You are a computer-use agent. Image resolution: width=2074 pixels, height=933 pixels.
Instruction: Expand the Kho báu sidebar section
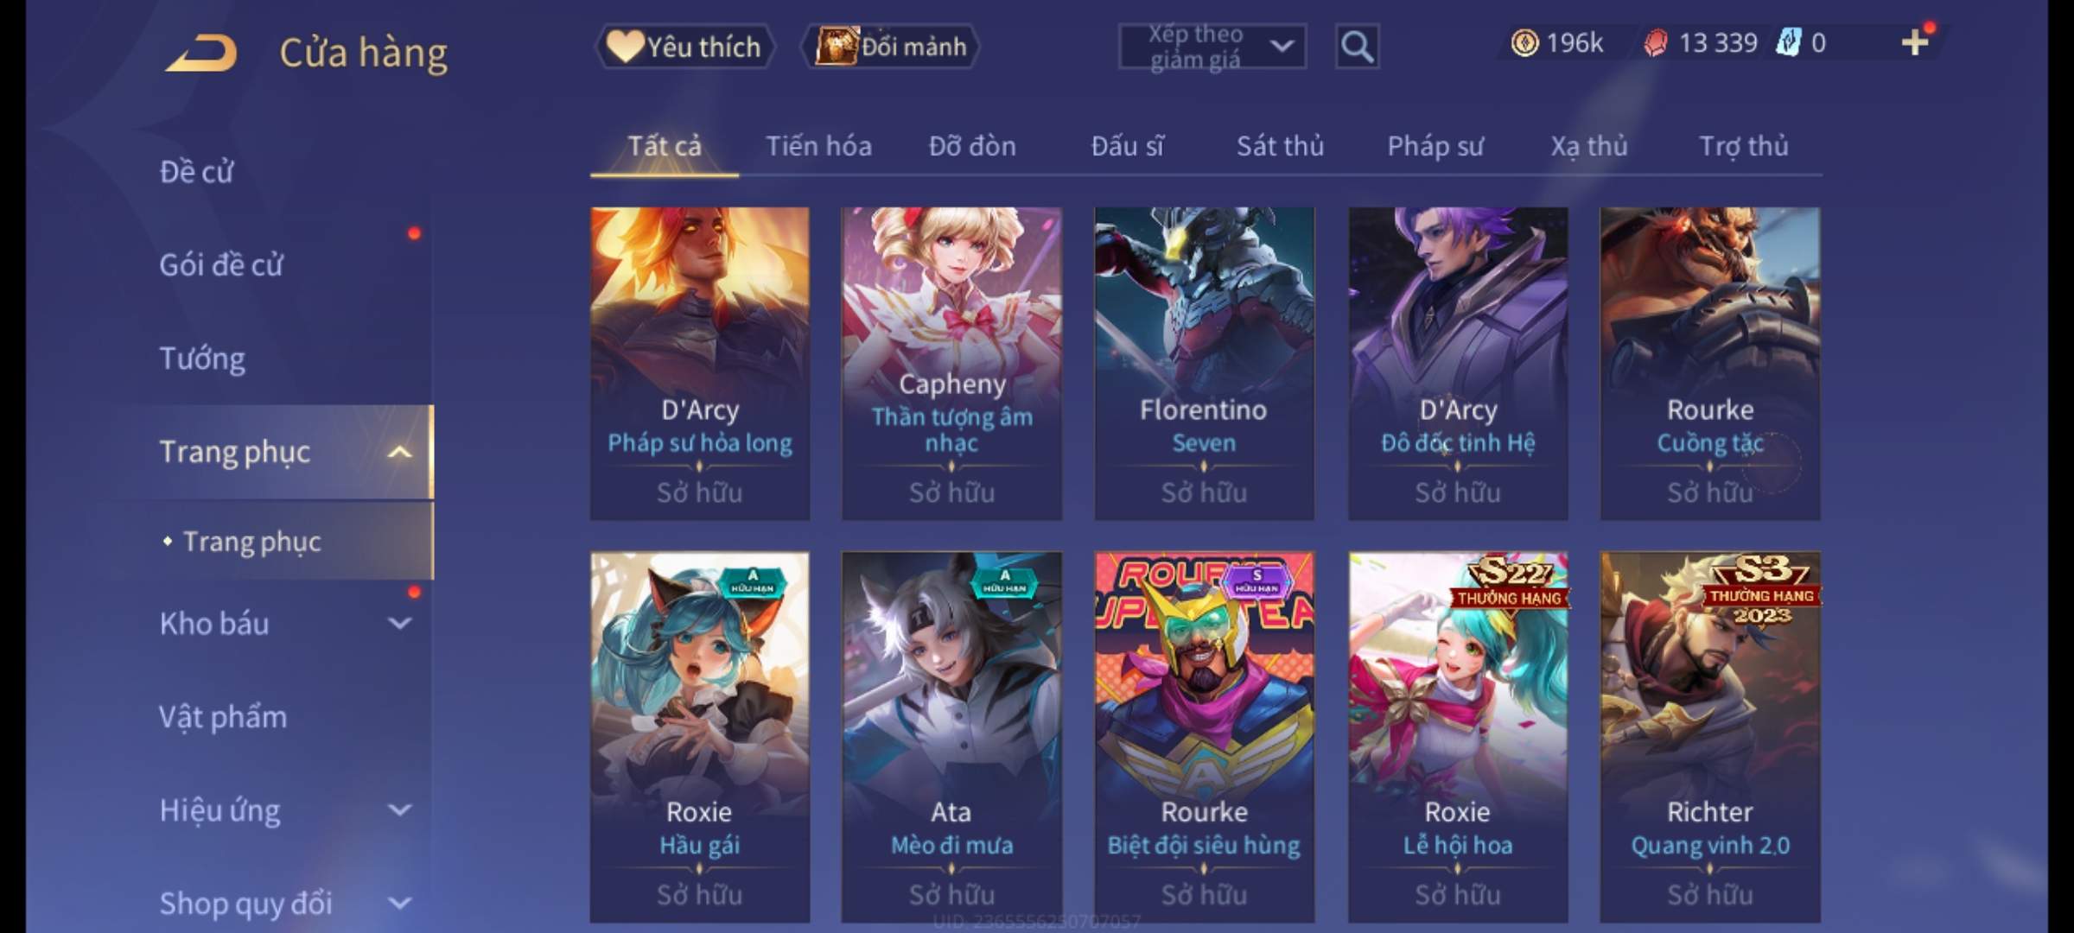(x=399, y=623)
